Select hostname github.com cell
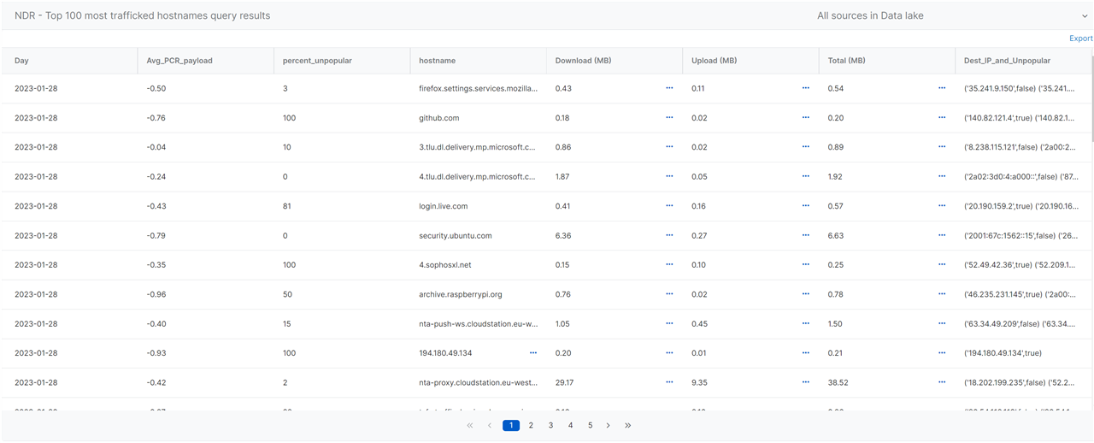The width and height of the screenshot is (1094, 443). [x=438, y=118]
